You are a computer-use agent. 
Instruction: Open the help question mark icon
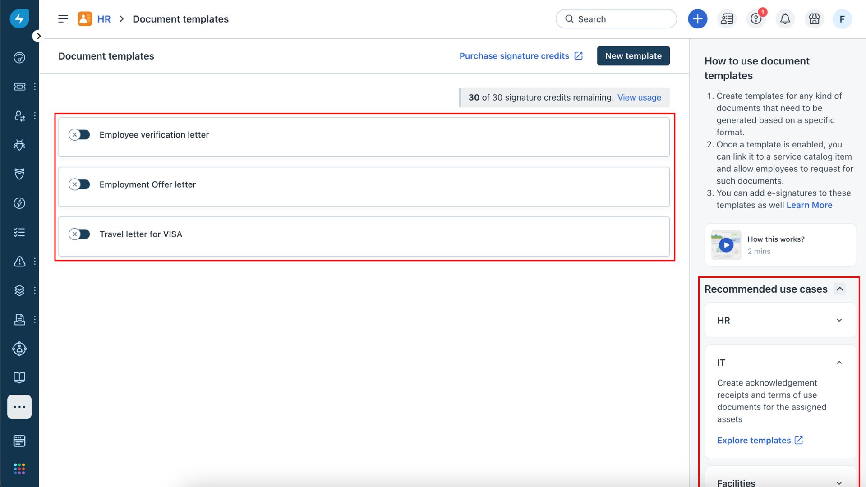click(756, 19)
